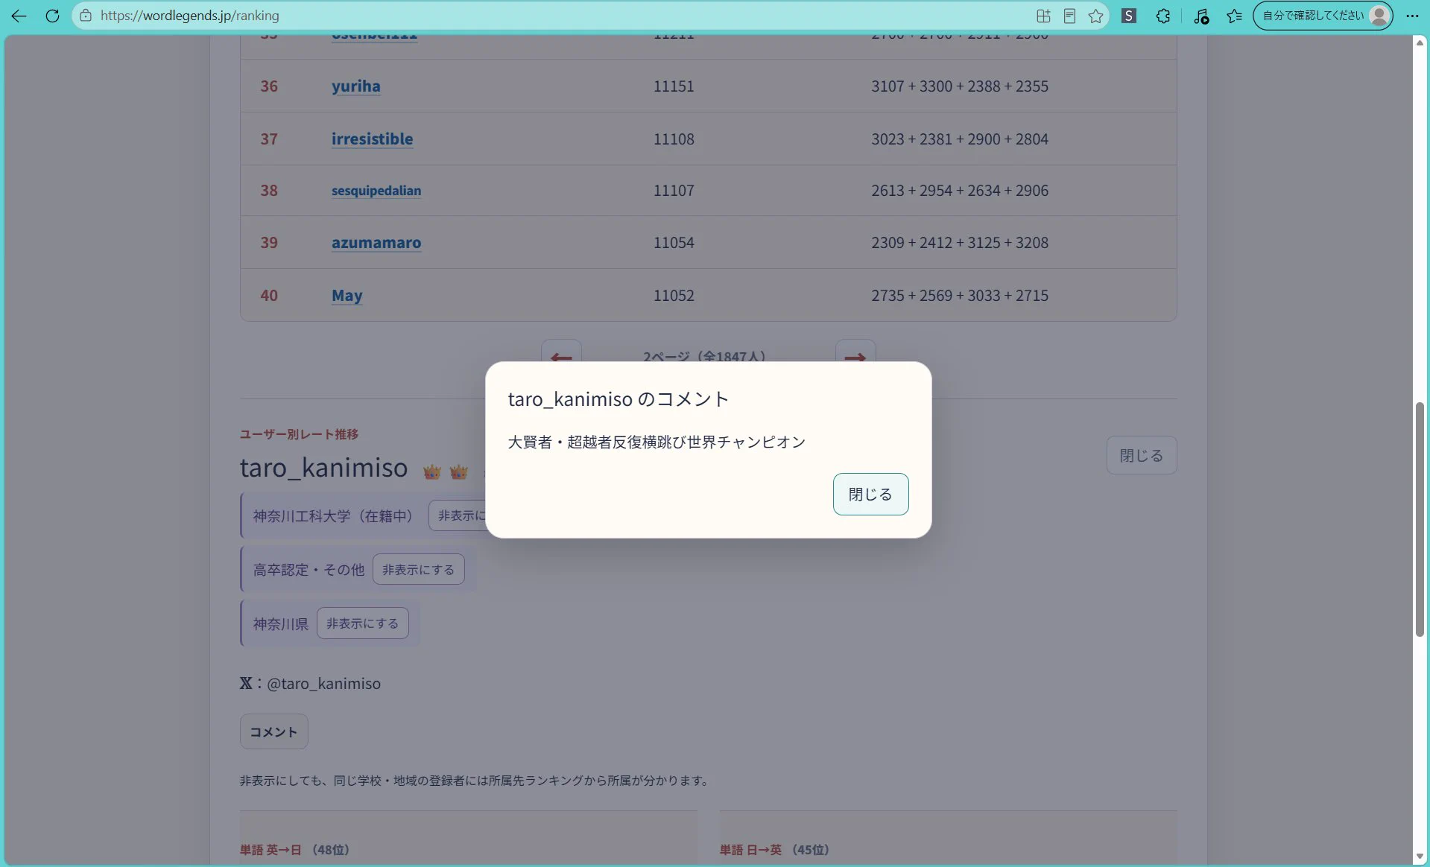Image resolution: width=1430 pixels, height=867 pixels.
Task: Reload the page with refresh icon
Action: (x=52, y=16)
